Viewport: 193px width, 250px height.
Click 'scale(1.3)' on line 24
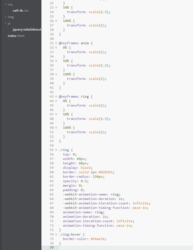click(98, 12)
